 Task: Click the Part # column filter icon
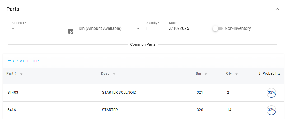click(21, 74)
